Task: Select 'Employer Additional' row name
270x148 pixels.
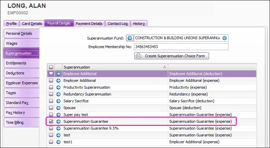Action: (79, 80)
